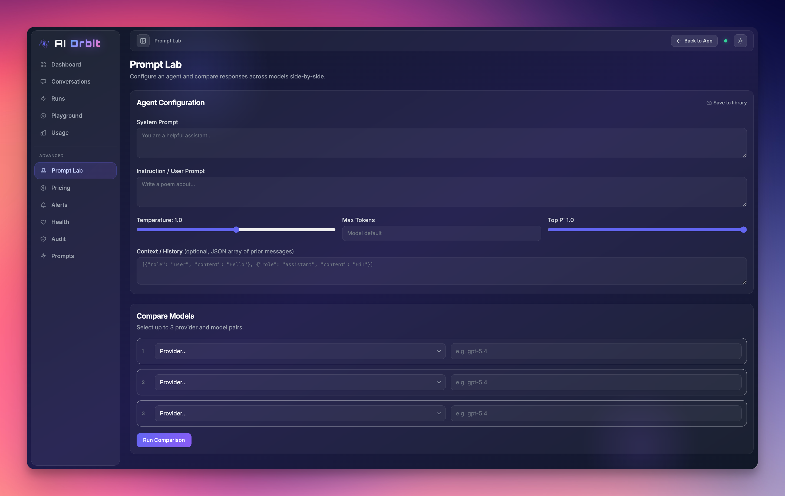Open the Runs section
Image resolution: width=785 pixels, height=496 pixels.
pos(75,99)
